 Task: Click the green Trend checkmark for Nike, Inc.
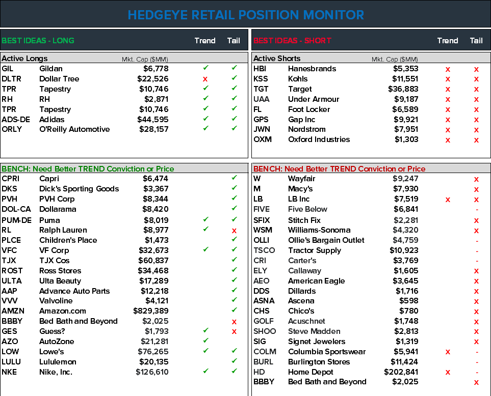click(x=205, y=372)
